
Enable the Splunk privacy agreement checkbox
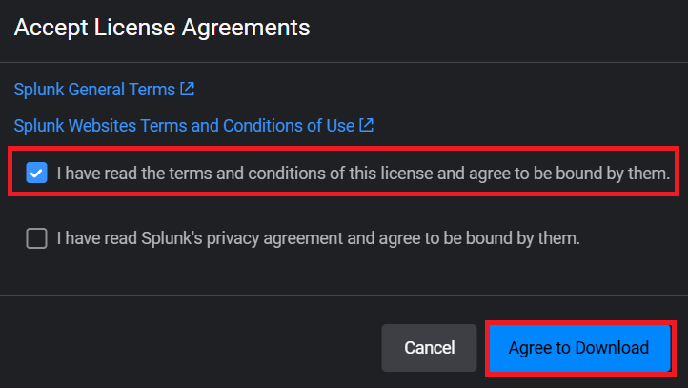tap(37, 238)
